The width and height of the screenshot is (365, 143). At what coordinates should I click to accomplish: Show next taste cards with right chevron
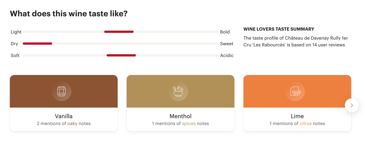(352, 105)
